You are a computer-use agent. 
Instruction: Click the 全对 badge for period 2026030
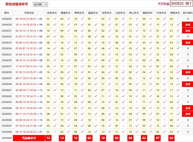coord(188,25)
